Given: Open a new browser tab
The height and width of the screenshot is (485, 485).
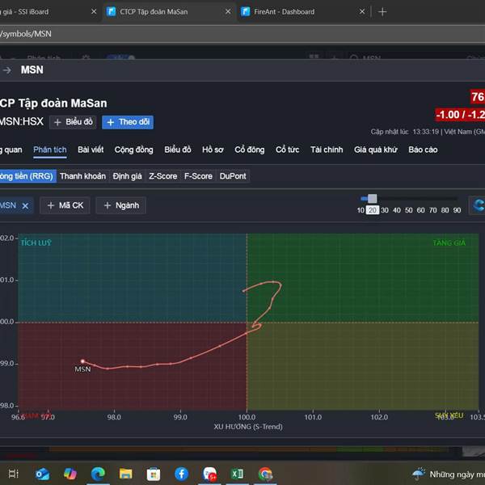Looking at the screenshot, I should 382,12.
